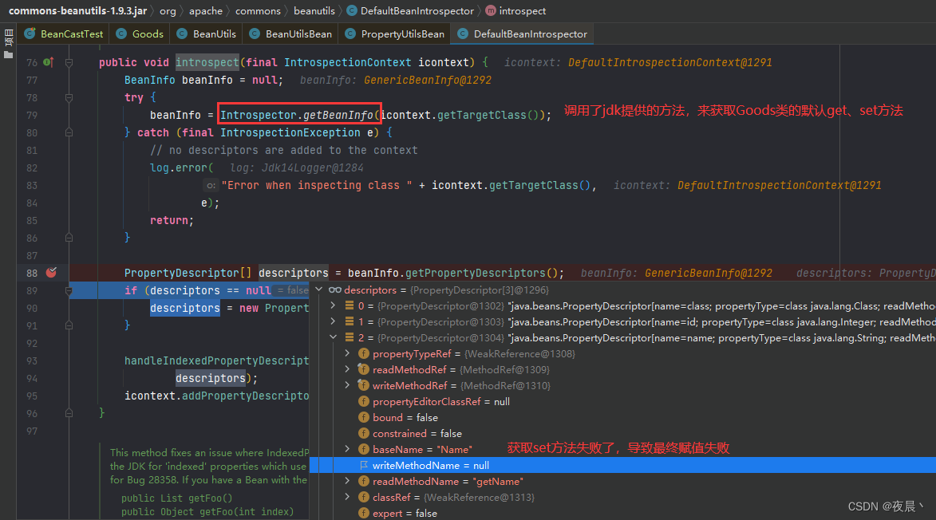Select the writeMethodName = null row
This screenshot has height=520, width=936.
622,465
